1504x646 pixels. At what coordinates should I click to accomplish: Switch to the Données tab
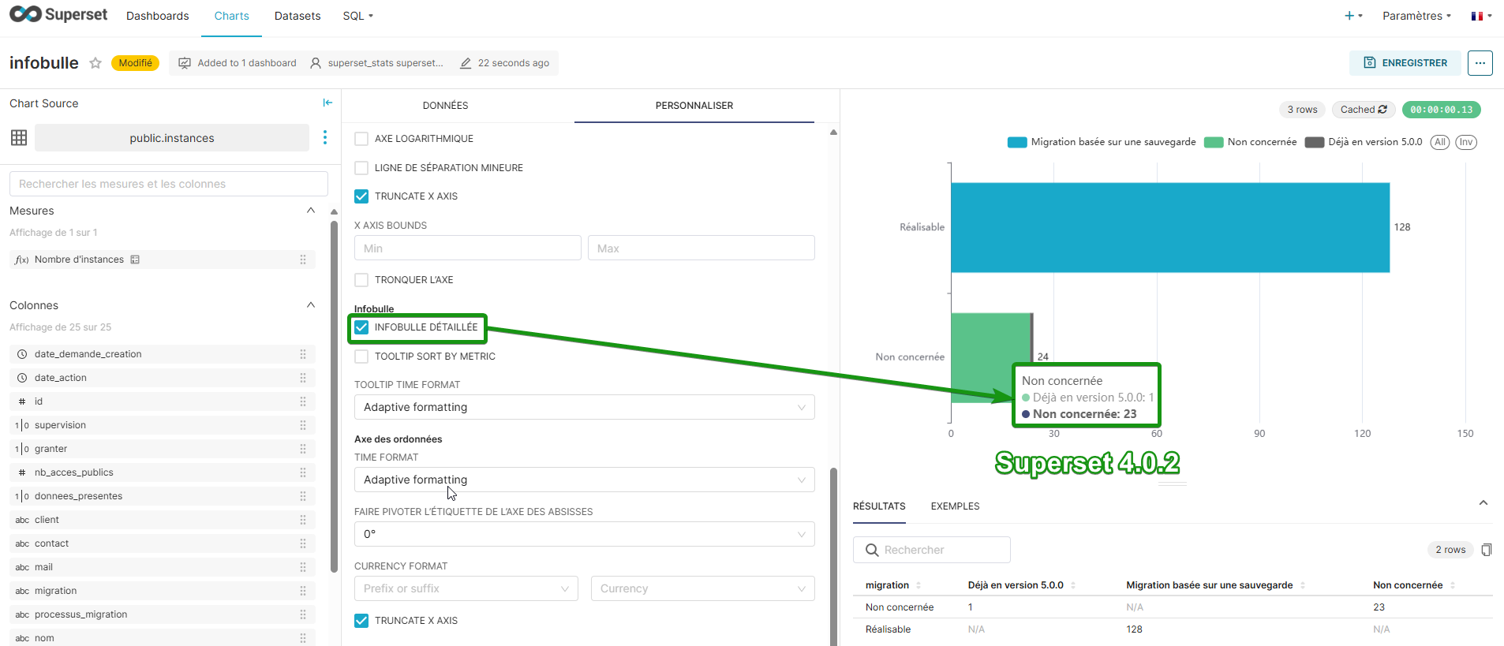point(445,106)
